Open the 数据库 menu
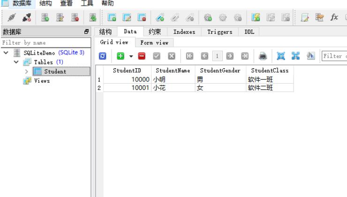Image resolution: width=347 pixels, height=197 pixels. (x=22, y=3)
